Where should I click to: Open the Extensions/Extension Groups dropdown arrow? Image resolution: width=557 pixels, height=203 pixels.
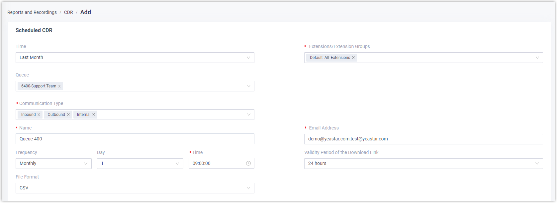click(537, 58)
